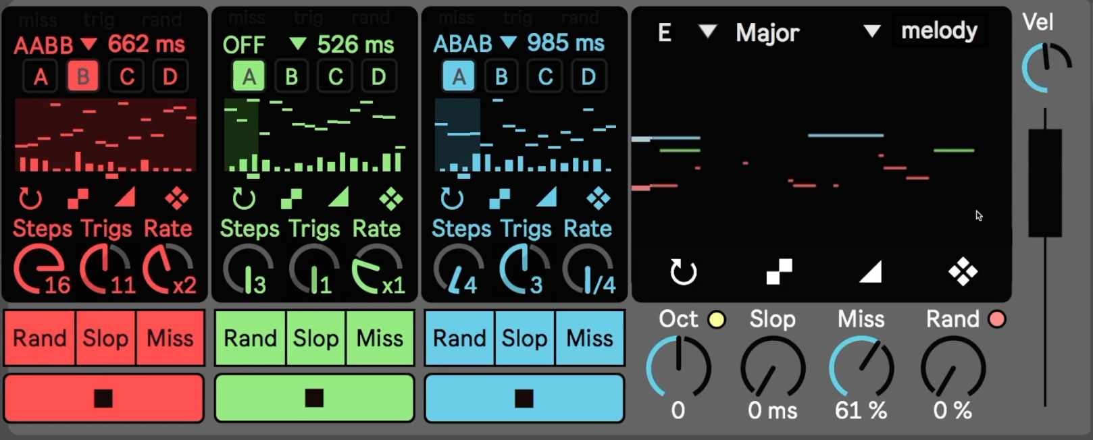Viewport: 1093px width, 440px height.
Task: Open the E root note dropdown
Action: 707,32
